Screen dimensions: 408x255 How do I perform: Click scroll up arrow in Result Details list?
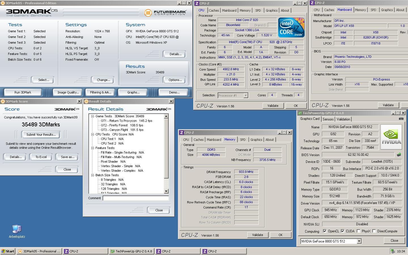pos(166,116)
